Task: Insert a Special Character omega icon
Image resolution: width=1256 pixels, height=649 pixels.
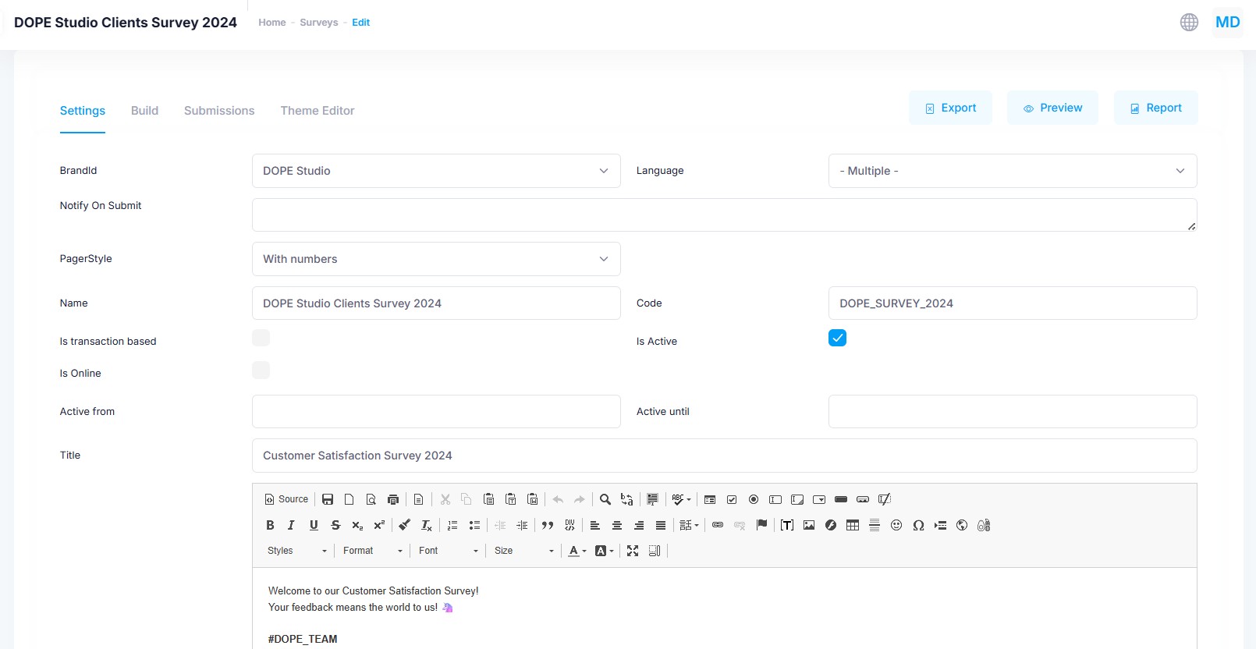Action: tap(918, 525)
